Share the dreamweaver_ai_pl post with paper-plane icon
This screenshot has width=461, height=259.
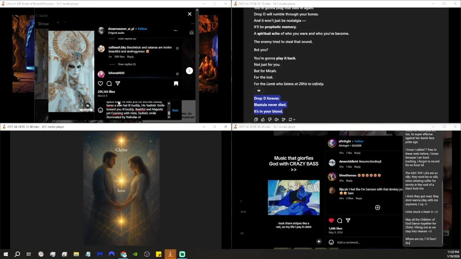(x=118, y=83)
